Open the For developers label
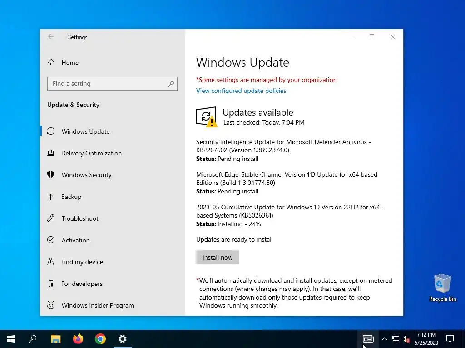Viewport: 465px width, 348px height. pyautogui.click(x=82, y=284)
